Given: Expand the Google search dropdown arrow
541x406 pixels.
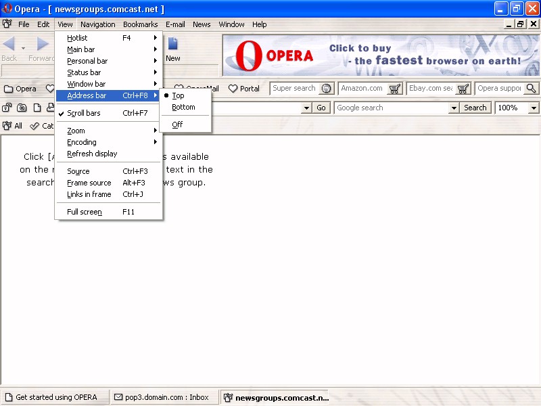Looking at the screenshot, I should point(454,108).
